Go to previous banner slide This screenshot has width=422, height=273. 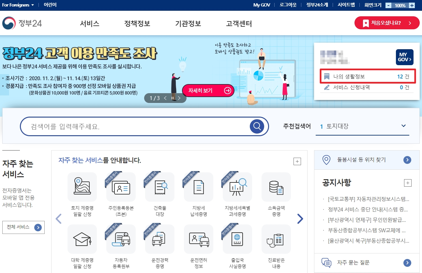tap(165, 98)
